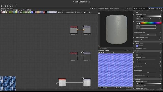Viewport: 163px width, 92px height.
Task: Adjust the Specular Level slider handle
Action: pyautogui.click(x=150, y=18)
